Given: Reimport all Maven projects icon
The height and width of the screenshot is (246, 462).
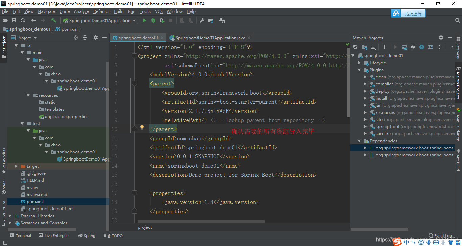Looking at the screenshot, I should point(355,47).
